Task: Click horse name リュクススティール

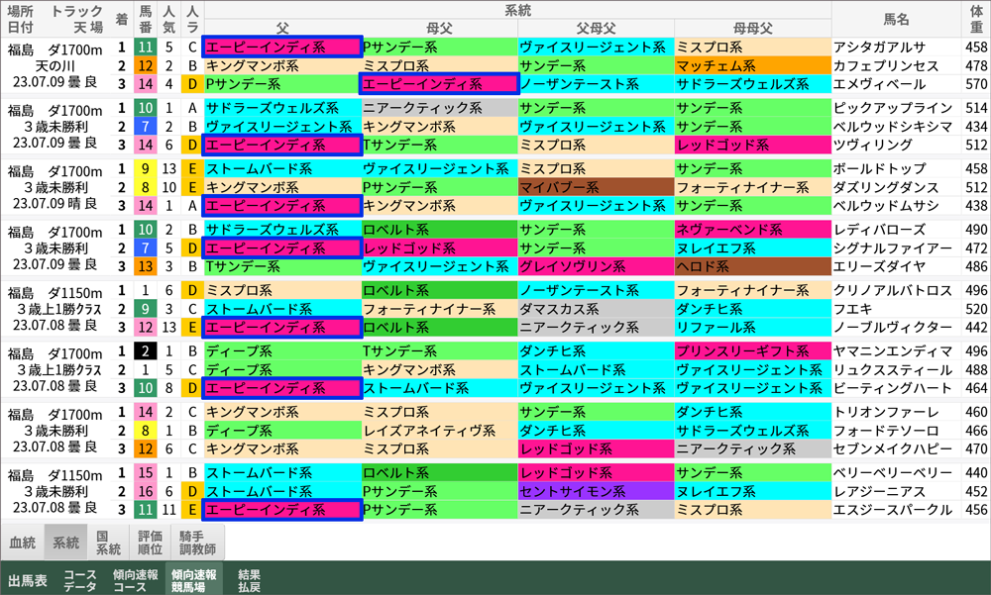Action: coord(893,369)
